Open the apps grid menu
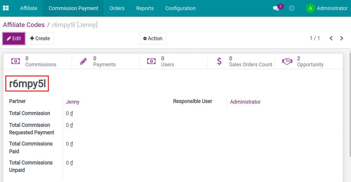 click(6, 8)
